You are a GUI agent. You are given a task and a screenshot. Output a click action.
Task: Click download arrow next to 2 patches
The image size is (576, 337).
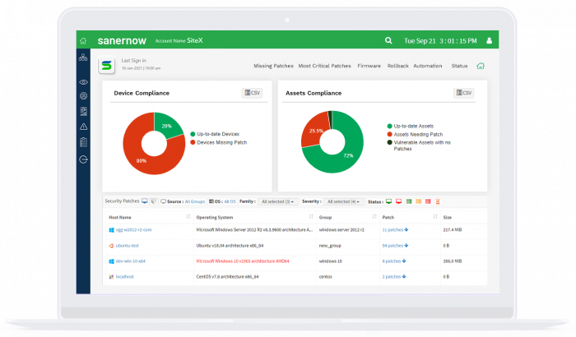point(404,277)
